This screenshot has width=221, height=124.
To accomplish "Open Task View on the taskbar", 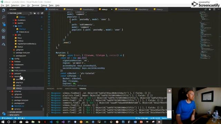I will click(x=15, y=122).
